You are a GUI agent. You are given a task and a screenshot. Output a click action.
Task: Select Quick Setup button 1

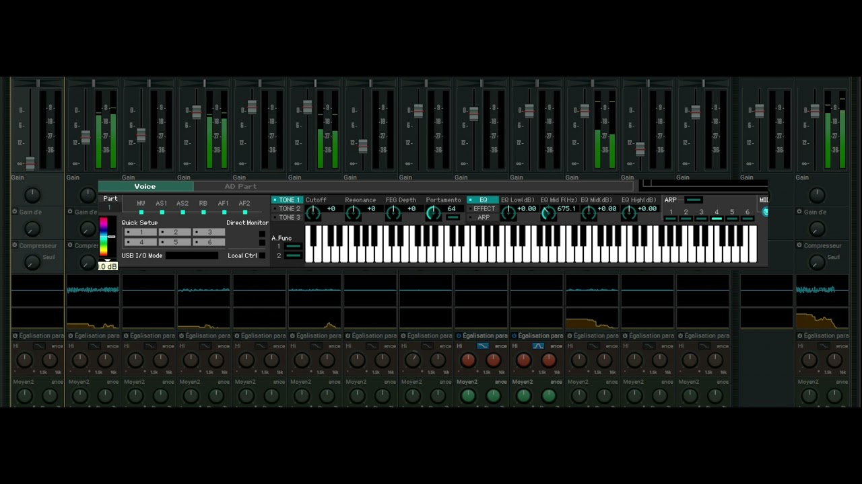tap(141, 233)
